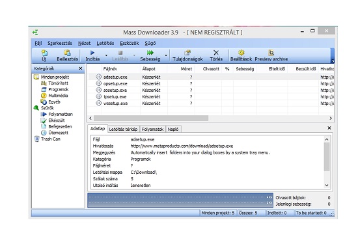Image resolution: width=358 pixels, height=250 pixels.
Task: Click the 'Minden projekt: 5' status entry
Action: tap(218, 213)
